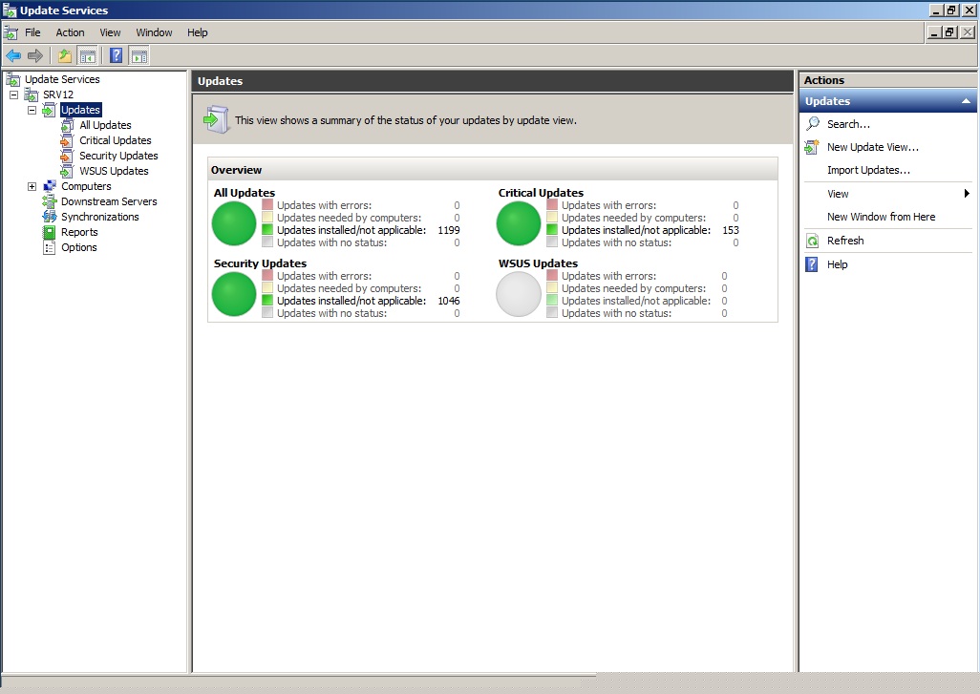Click the Back arrow toolbar icon

tap(13, 56)
